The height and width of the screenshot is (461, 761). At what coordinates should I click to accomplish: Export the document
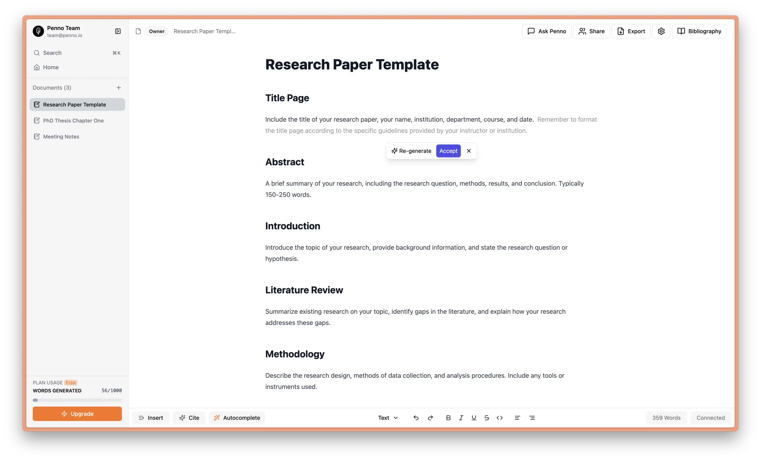coord(631,31)
